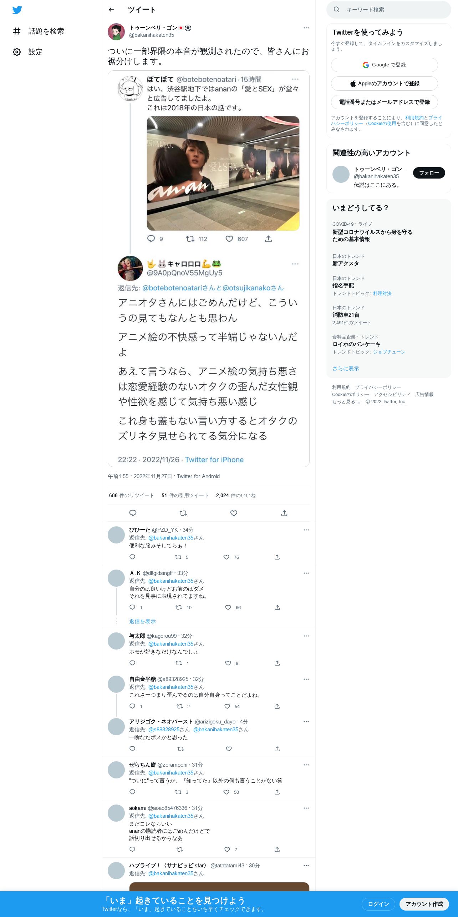The width and height of the screenshot is (458, 917).
Task: Expand hidden replies via 返信を表示
Action: point(142,621)
